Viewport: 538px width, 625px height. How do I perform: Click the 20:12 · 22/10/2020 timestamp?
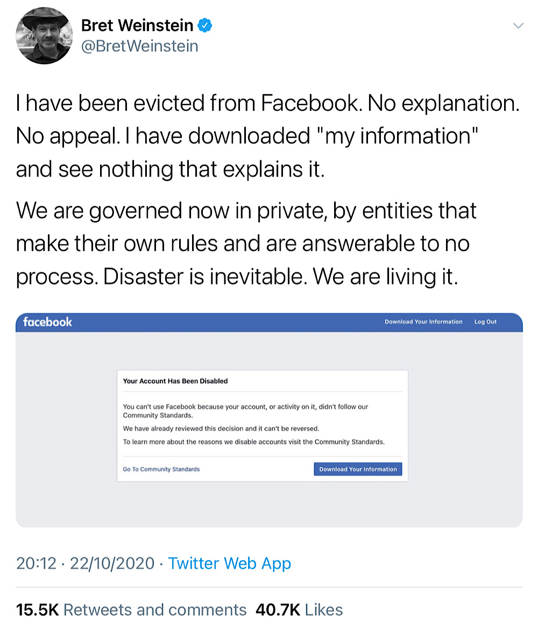85,564
